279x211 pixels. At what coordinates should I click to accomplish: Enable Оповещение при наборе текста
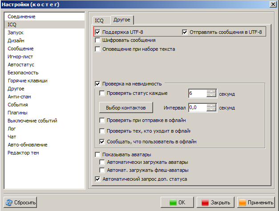pyautogui.click(x=97, y=49)
